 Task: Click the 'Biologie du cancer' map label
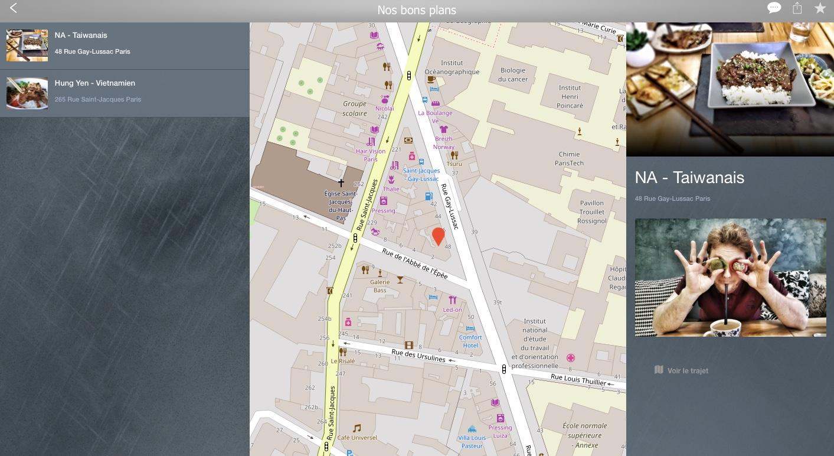click(x=513, y=74)
